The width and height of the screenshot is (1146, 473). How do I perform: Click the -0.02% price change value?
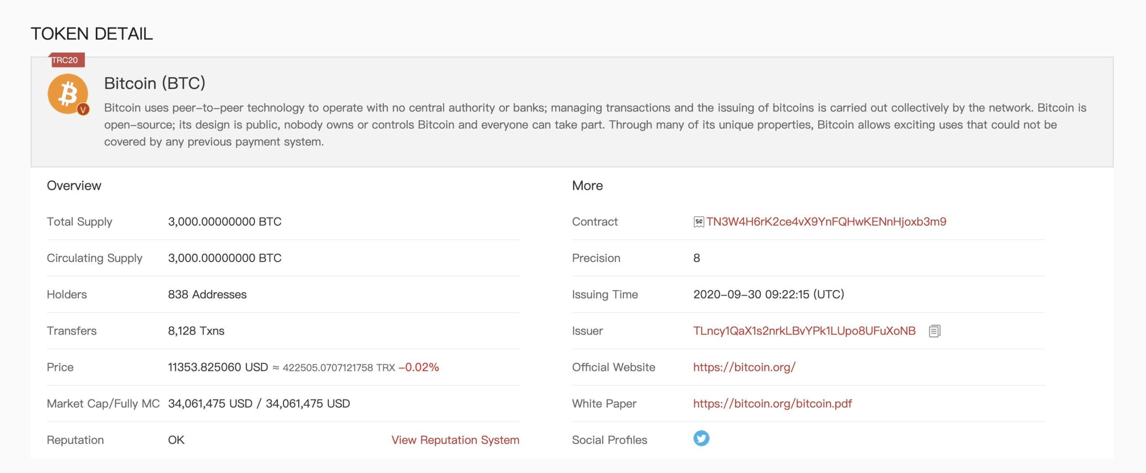pyautogui.click(x=419, y=367)
